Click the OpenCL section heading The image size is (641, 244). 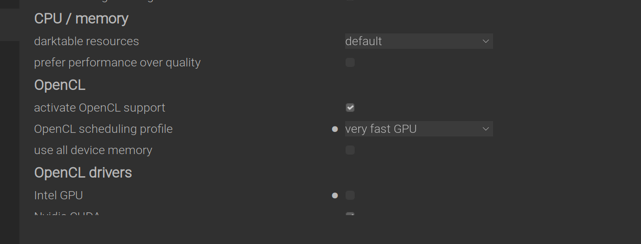60,85
